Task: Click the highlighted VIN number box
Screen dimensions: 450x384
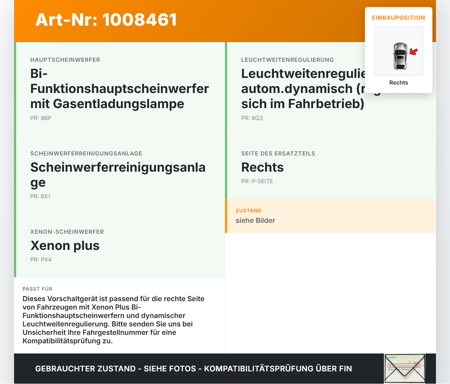Action: tap(404, 365)
